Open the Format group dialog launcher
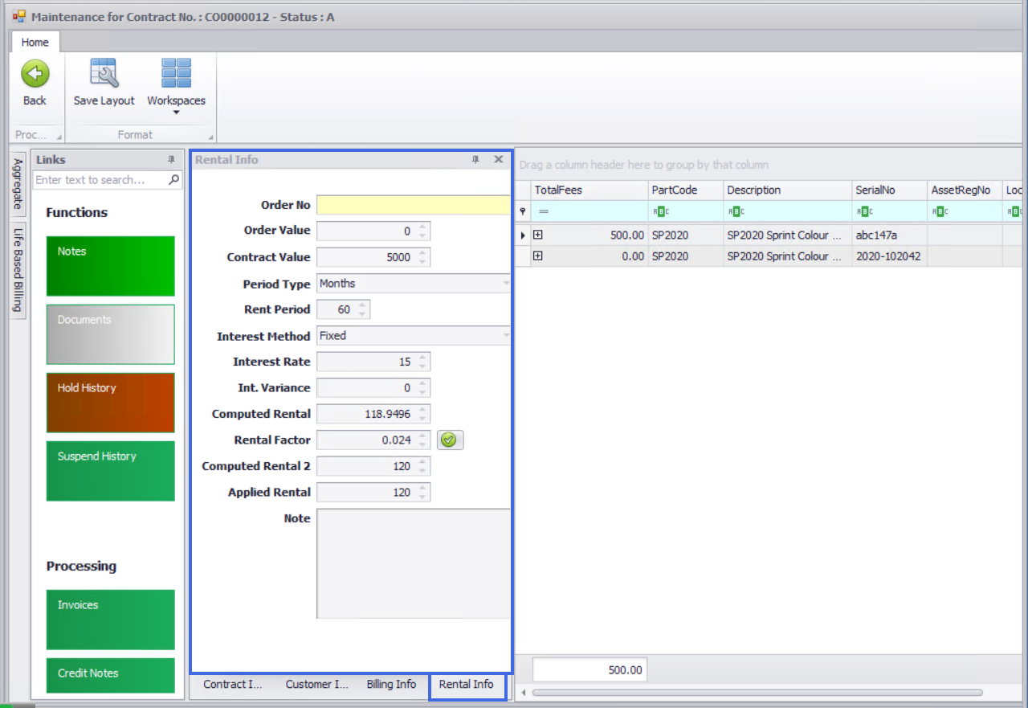The image size is (1028, 708). click(211, 137)
